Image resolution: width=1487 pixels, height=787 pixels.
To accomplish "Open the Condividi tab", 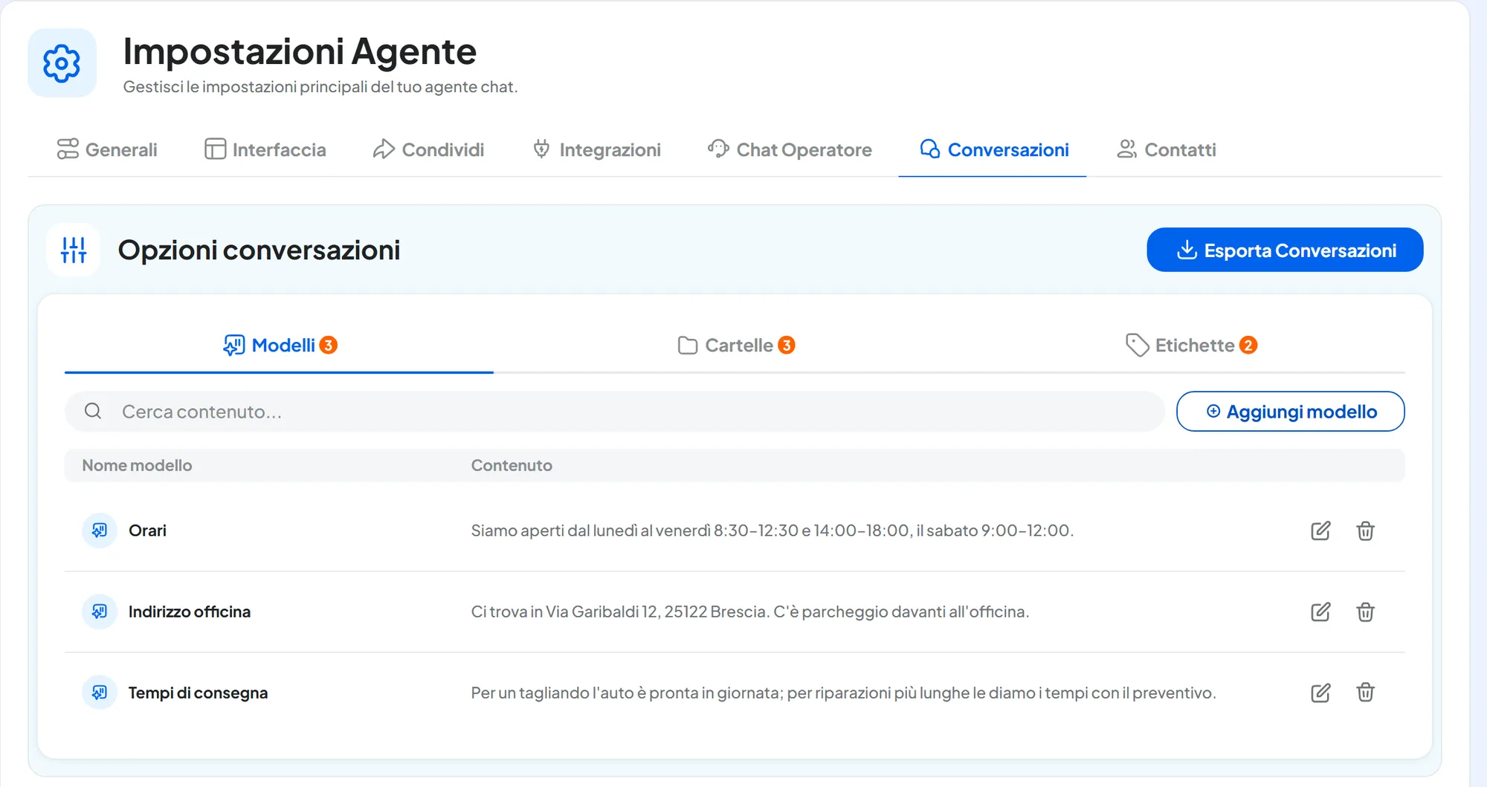I will point(428,149).
